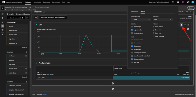Open the Visualization type Line dropdown
196x97 pixels.
coord(141,20)
